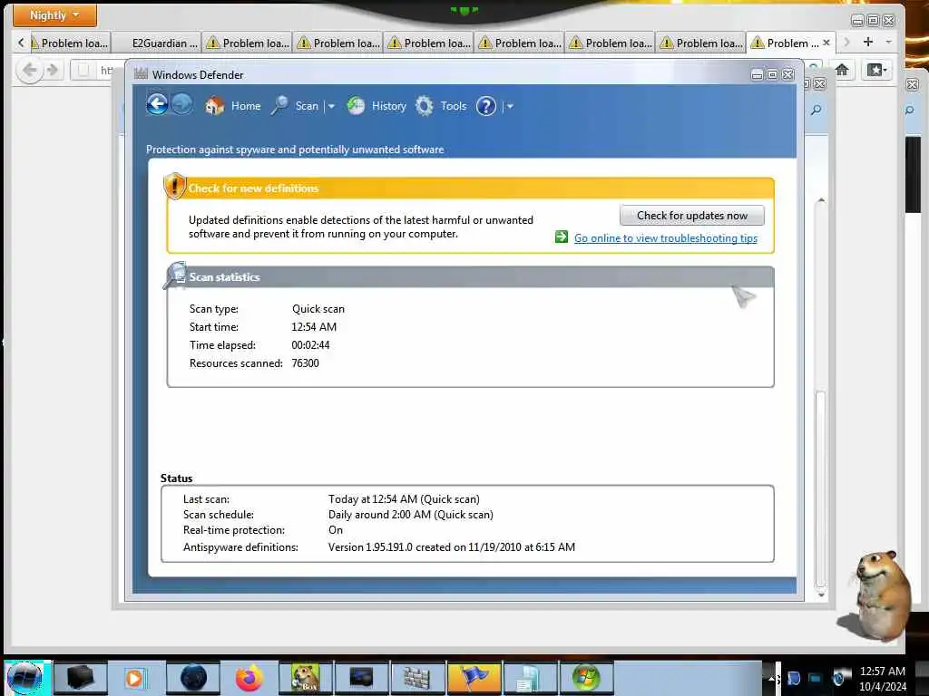Open Windows Defender wall taskbar icon
Image resolution: width=929 pixels, height=696 pixels.
tap(417, 678)
